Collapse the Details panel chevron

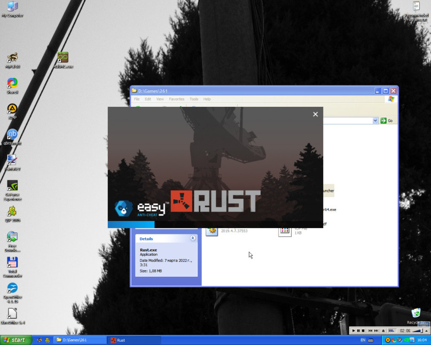click(x=193, y=238)
